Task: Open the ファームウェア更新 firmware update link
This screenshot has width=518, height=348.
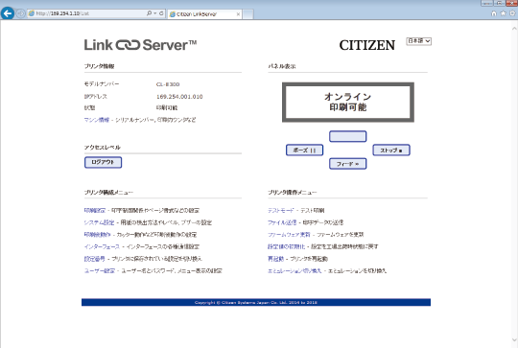Action: click(x=289, y=235)
